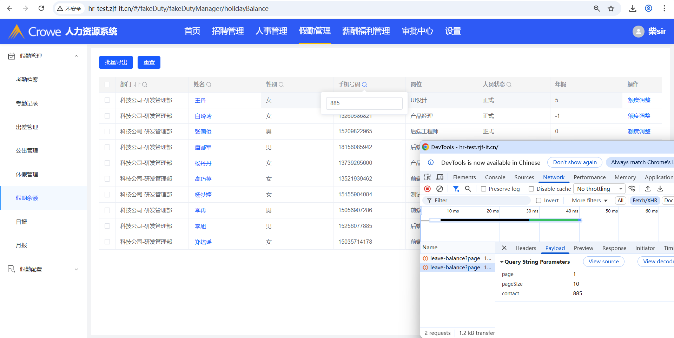The image size is (674, 338).
Task: Open the DevTools network search icon
Action: [468, 189]
